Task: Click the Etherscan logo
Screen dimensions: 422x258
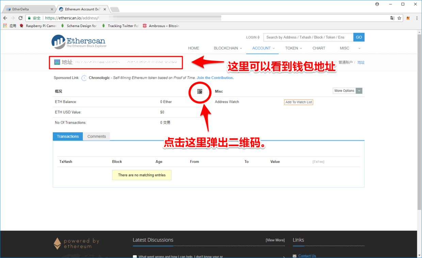Action: pyautogui.click(x=79, y=42)
